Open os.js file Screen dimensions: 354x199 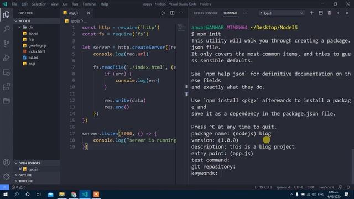pos(37,64)
